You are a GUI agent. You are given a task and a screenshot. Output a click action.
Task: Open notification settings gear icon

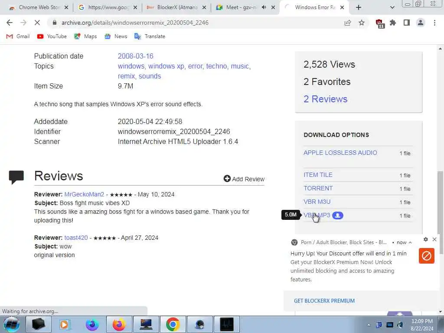[426, 239]
